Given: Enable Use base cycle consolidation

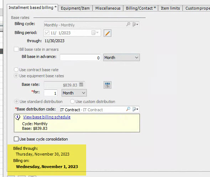Looking at the screenshot, I should 16,139.
